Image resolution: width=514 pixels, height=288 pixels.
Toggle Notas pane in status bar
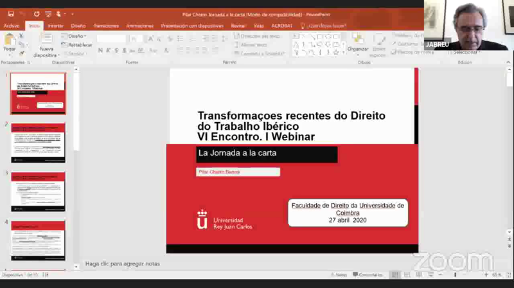click(338, 274)
